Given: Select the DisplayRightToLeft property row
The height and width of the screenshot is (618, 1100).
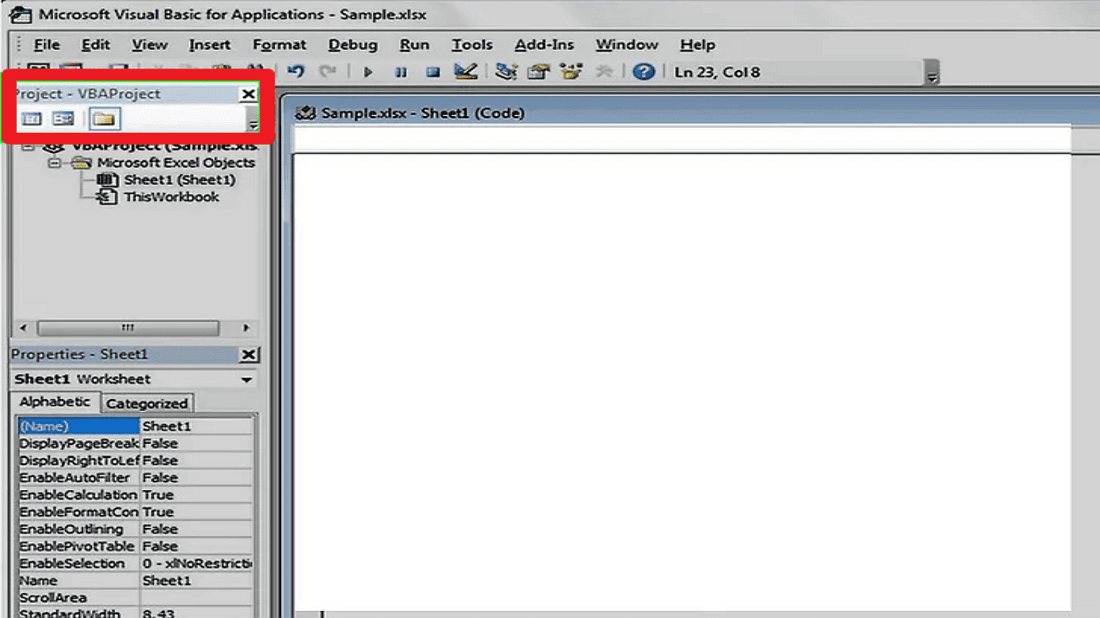Looking at the screenshot, I should [135, 460].
